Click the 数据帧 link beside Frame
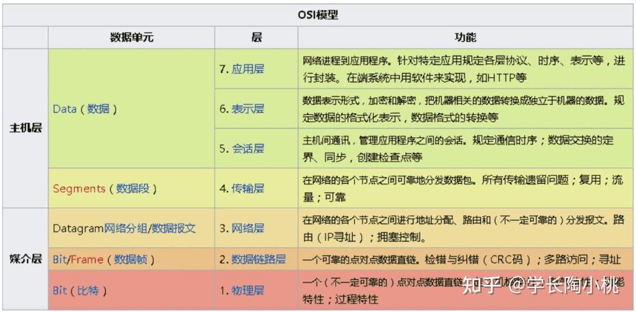 [x=130, y=260]
